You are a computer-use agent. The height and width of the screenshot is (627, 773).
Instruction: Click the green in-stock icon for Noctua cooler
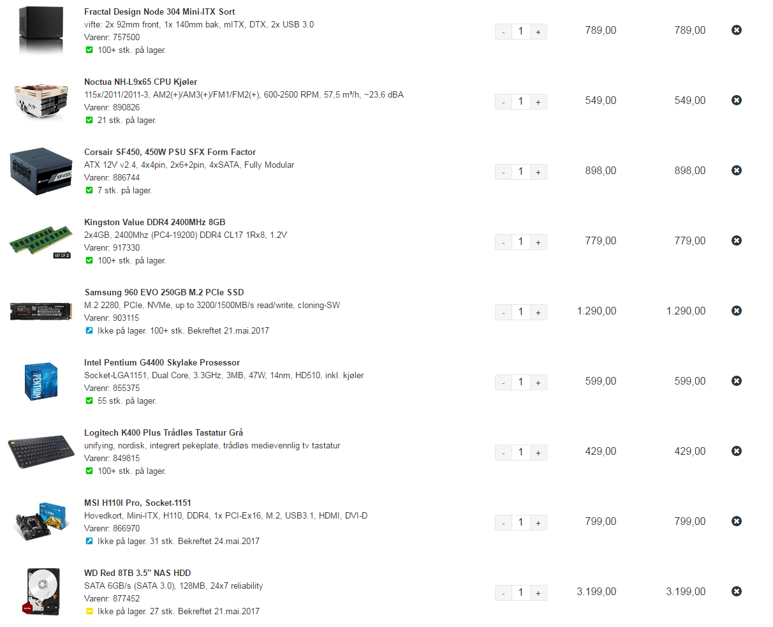tap(89, 120)
